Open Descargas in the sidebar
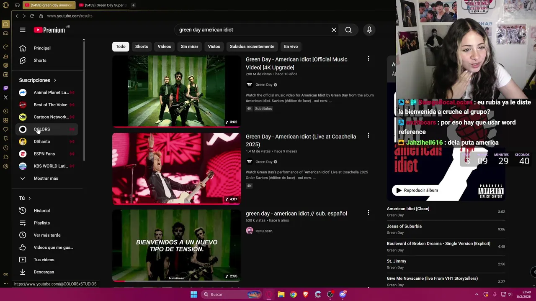 tap(47, 272)
